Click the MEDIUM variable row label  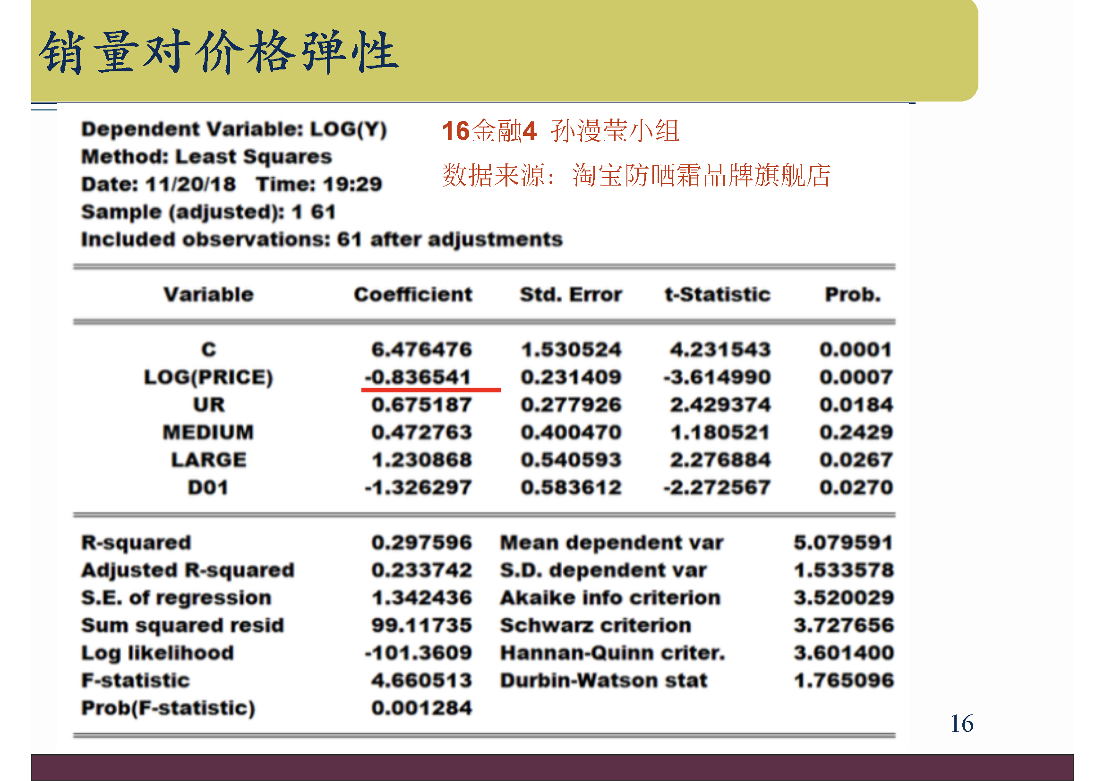click(x=208, y=432)
